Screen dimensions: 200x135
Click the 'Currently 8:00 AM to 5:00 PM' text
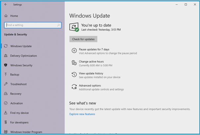[96, 65]
